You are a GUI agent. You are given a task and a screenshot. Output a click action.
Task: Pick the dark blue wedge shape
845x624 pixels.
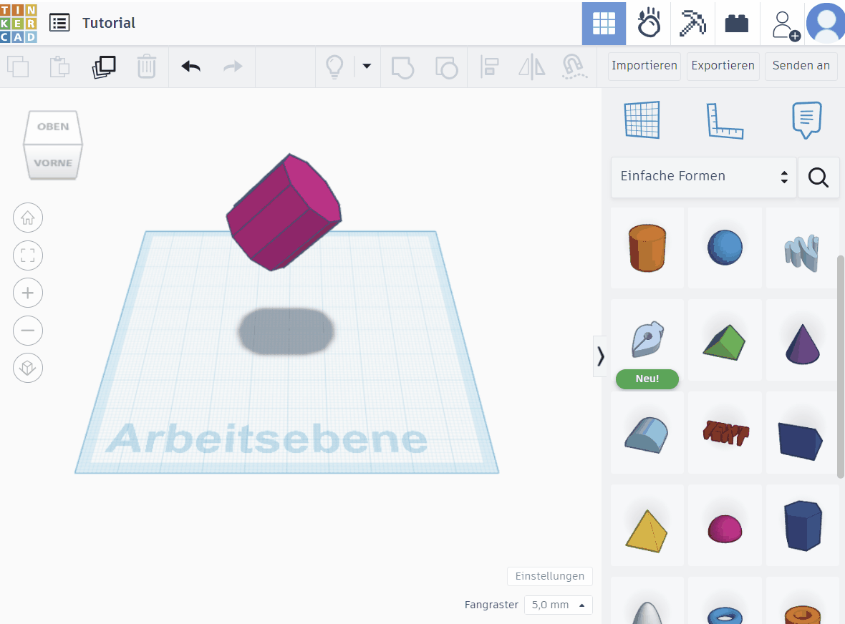click(x=802, y=433)
